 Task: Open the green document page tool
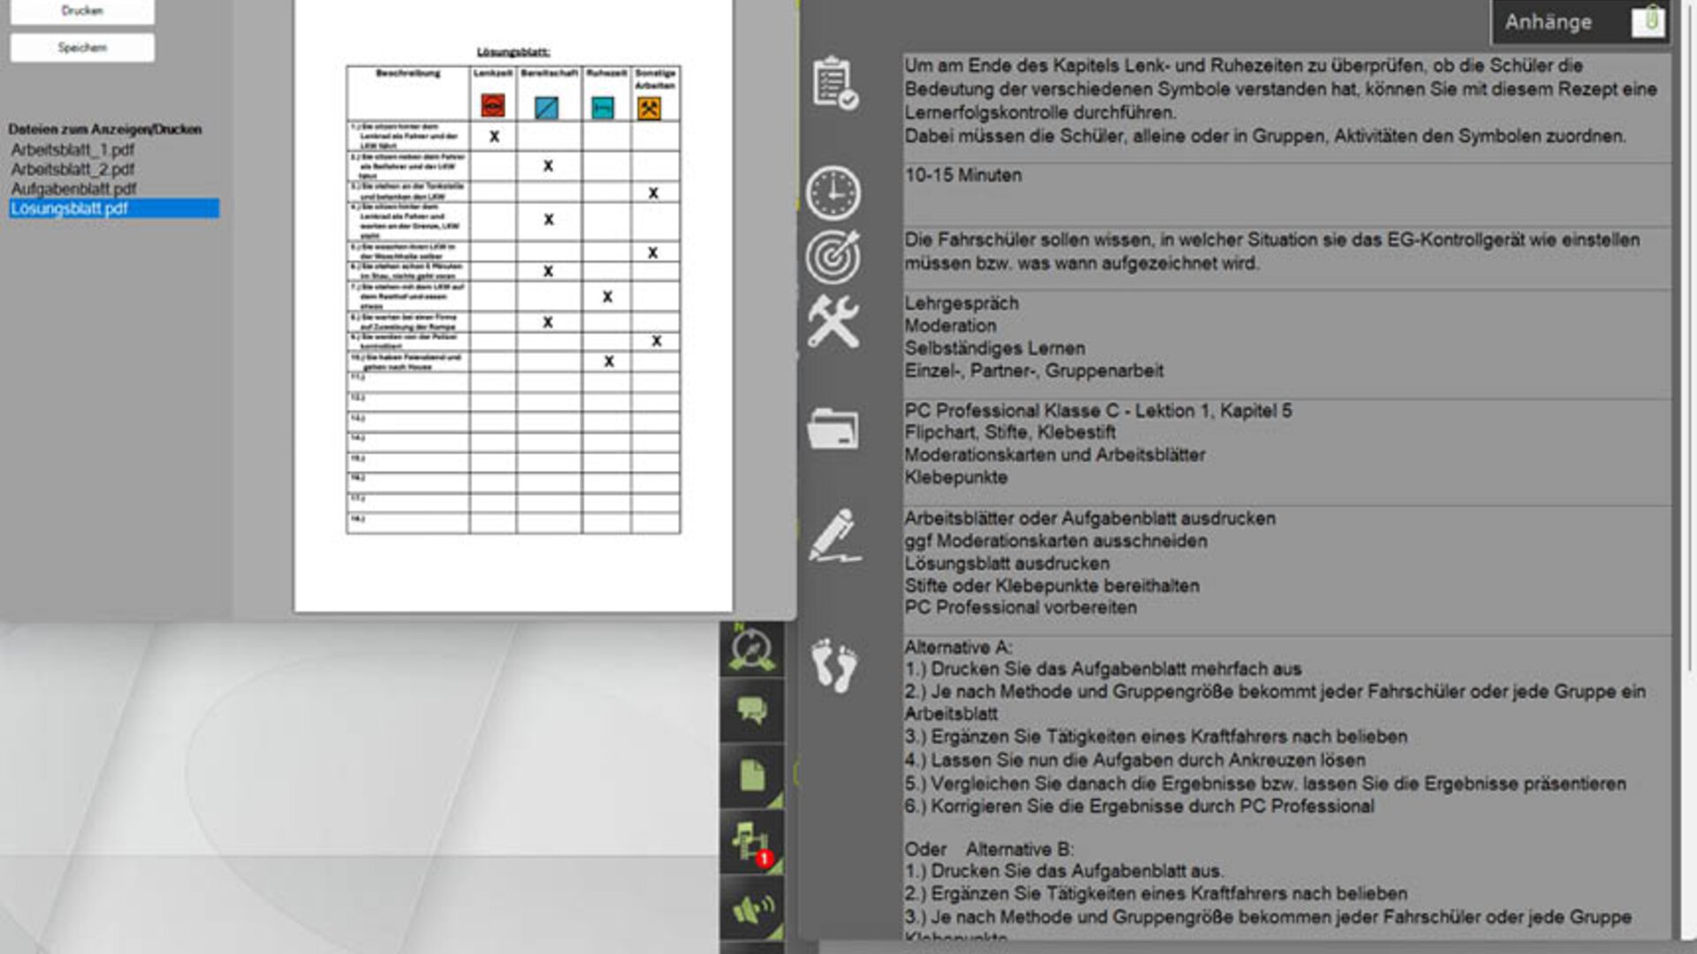752,776
